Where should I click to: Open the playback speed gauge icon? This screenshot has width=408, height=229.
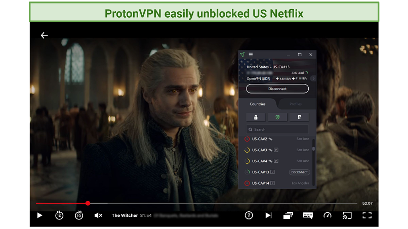[x=328, y=215]
